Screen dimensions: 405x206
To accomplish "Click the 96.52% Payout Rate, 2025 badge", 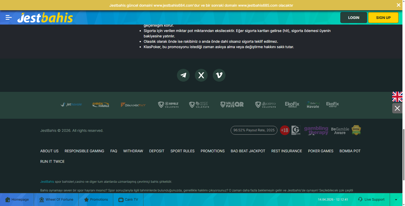I will 254,130.
